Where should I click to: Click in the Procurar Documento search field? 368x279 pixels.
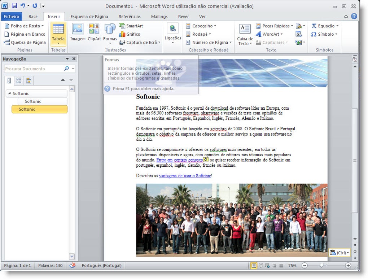click(x=33, y=69)
